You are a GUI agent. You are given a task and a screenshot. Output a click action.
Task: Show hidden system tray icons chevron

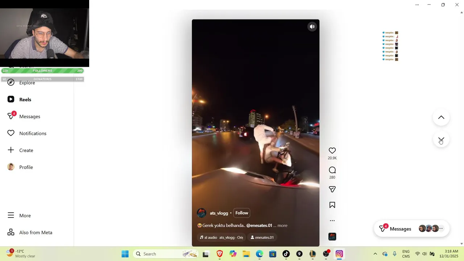375,254
